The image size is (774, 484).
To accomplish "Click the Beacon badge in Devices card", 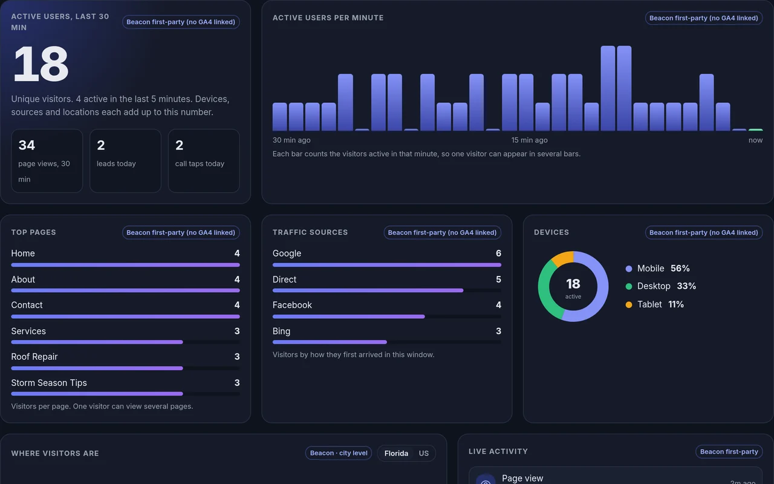I will tap(704, 232).
